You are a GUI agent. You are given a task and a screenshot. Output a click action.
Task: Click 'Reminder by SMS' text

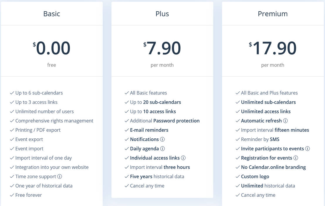click(x=260, y=139)
